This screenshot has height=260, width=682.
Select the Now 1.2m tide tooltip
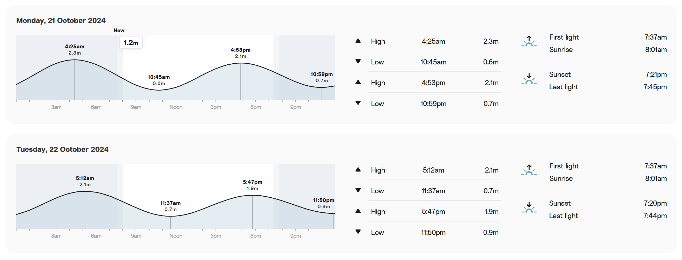(x=131, y=42)
